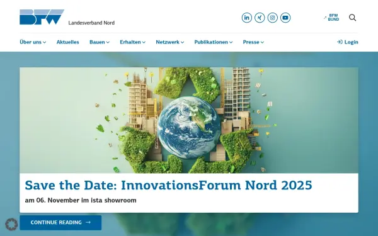Follow the BFW BUND external link

pyautogui.click(x=331, y=18)
